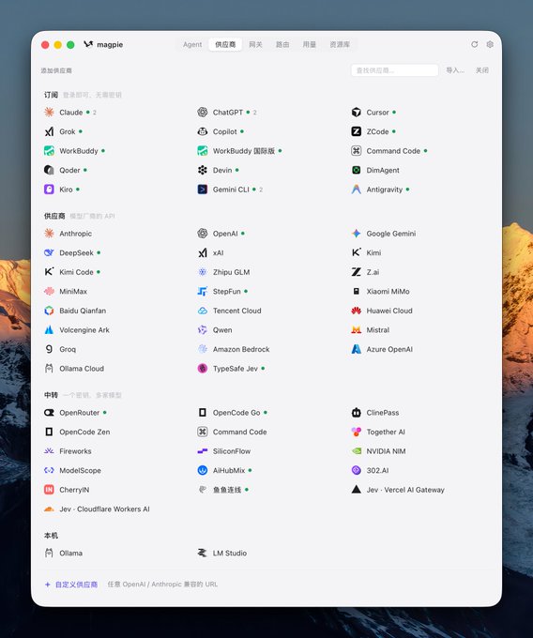Click the Jev Vercel AI Gateway triangle icon
This screenshot has height=638, width=533.
[x=356, y=490]
